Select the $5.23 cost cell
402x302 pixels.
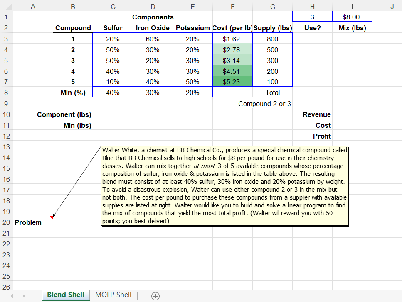tap(232, 82)
